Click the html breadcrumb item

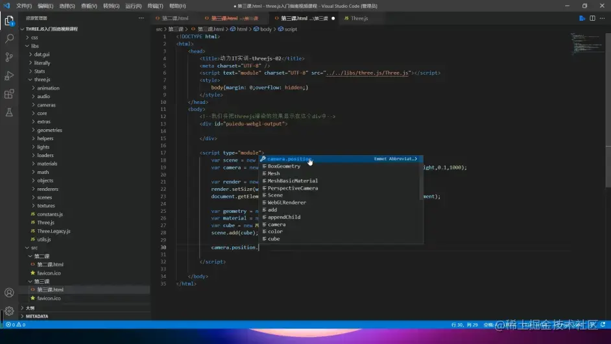tap(239, 29)
